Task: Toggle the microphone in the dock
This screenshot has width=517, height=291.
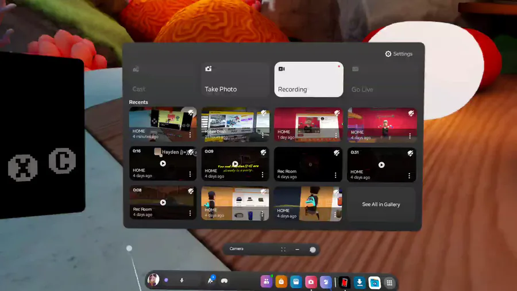Action: tap(182, 281)
